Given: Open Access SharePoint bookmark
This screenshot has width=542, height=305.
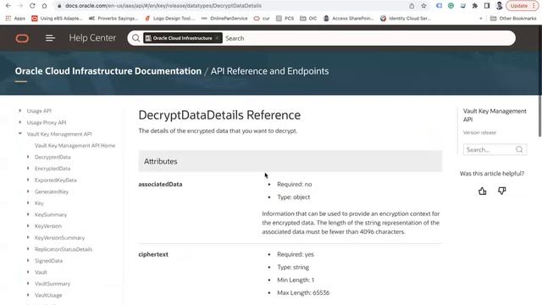Looking at the screenshot, I should [x=348, y=19].
